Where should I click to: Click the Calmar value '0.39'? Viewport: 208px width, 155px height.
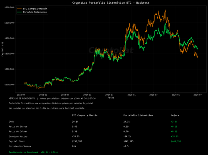point(74,131)
